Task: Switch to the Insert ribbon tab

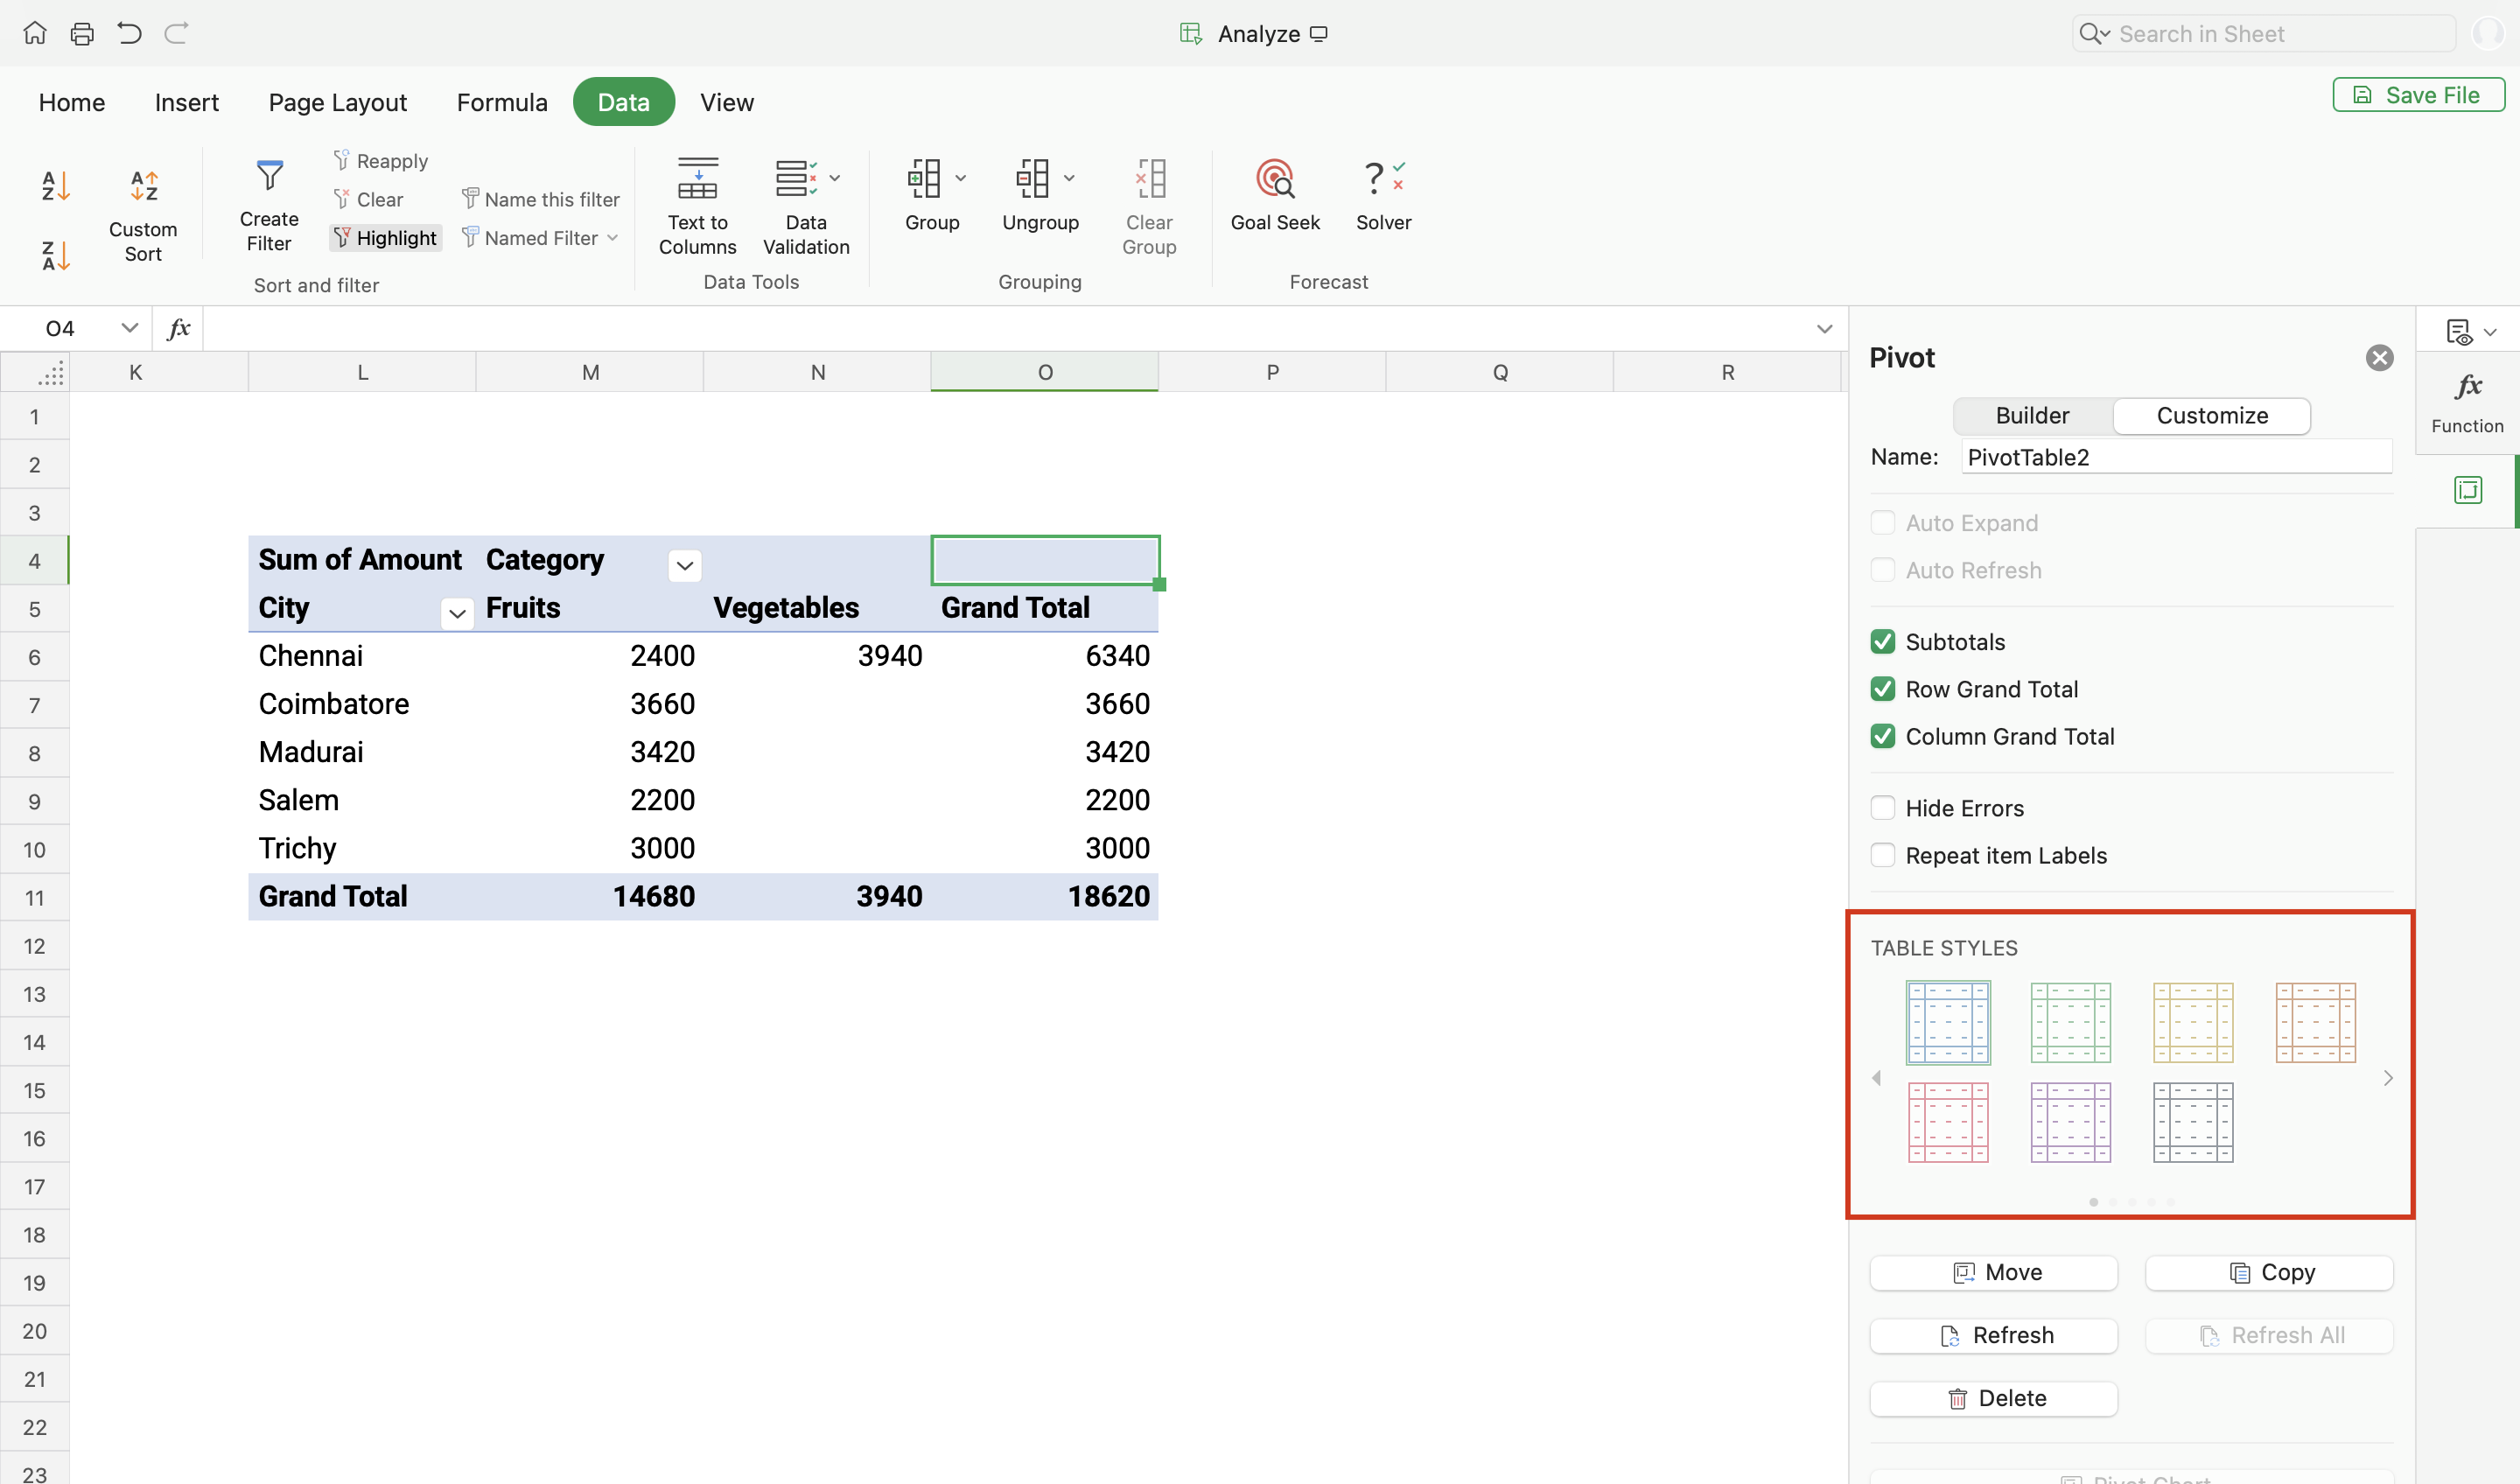Action: pos(187,102)
